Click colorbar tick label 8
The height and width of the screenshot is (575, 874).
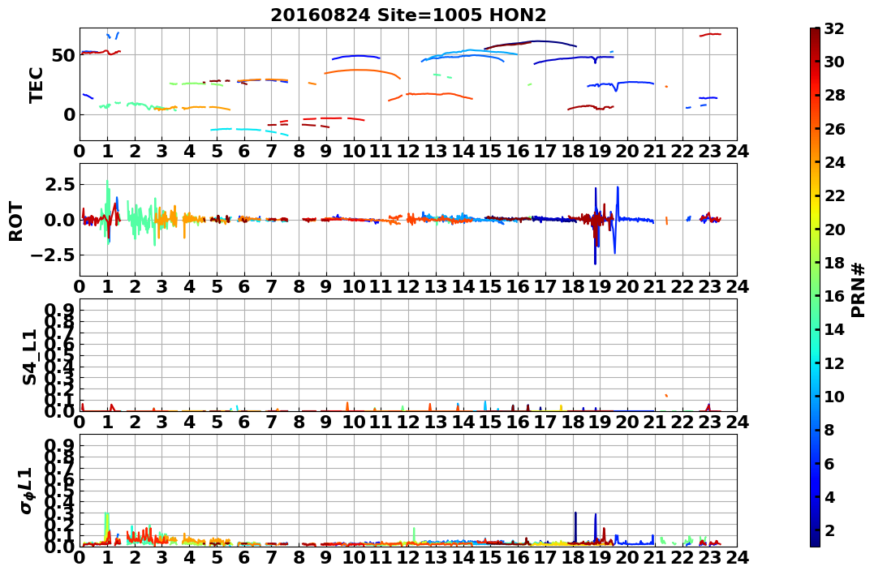click(829, 430)
